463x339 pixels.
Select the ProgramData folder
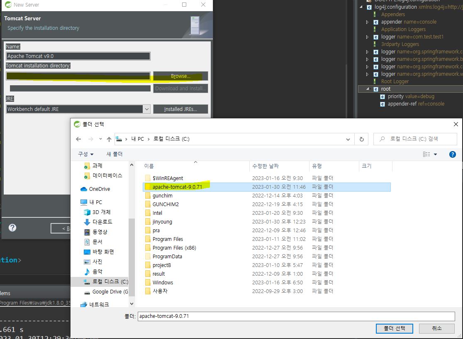tap(167, 257)
